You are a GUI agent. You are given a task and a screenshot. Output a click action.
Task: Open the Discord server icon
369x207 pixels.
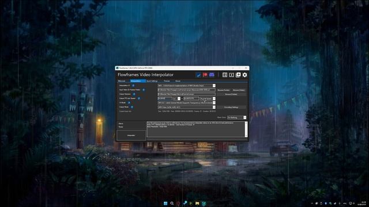(x=212, y=75)
